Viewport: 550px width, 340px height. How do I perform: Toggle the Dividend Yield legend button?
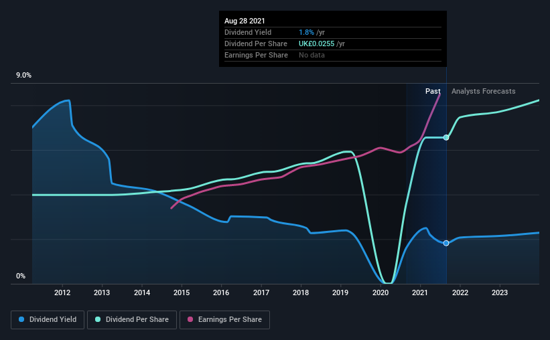point(48,320)
